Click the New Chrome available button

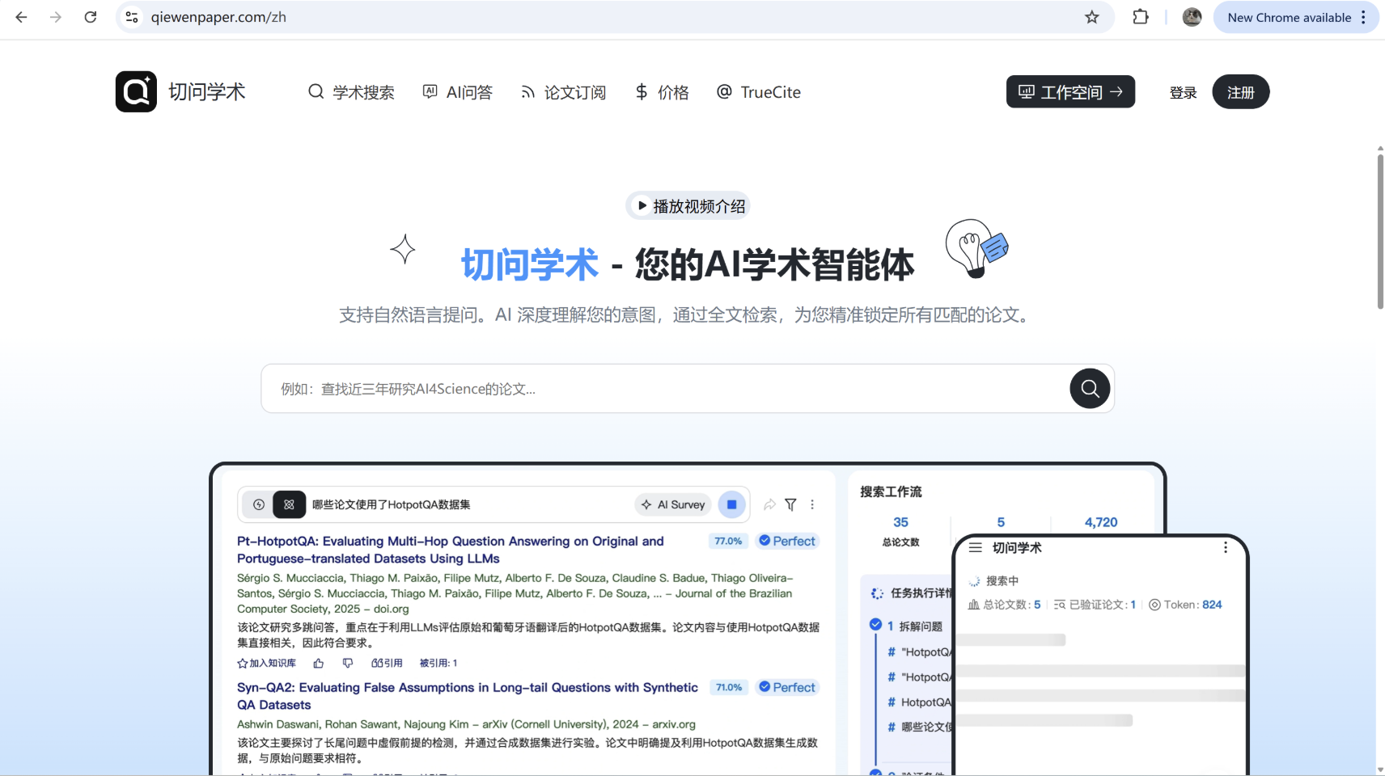point(1295,17)
